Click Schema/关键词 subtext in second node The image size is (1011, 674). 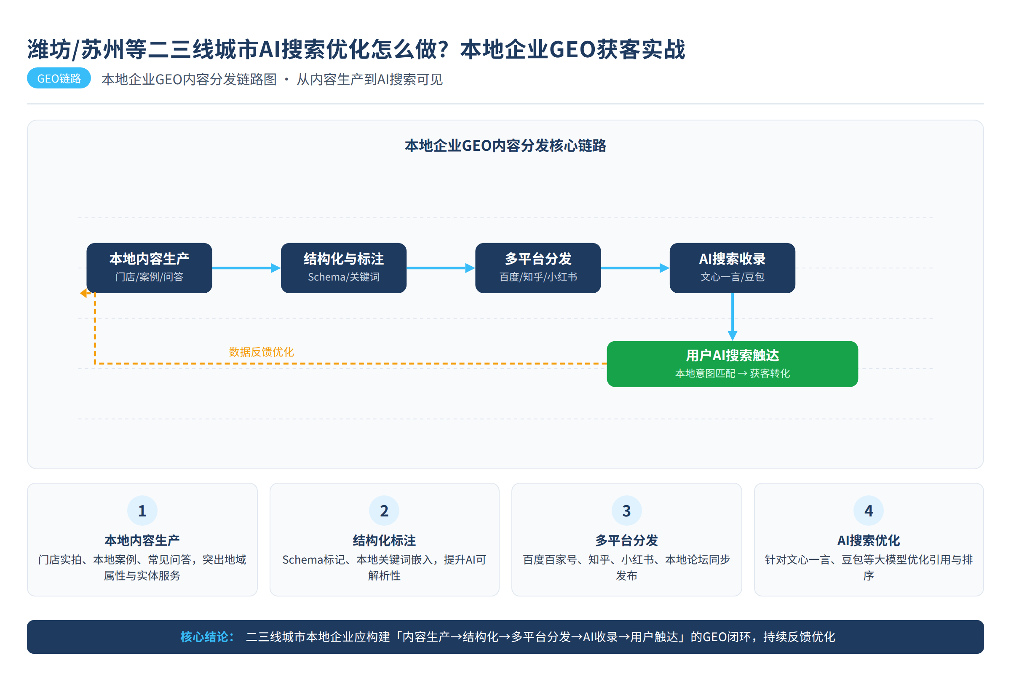(x=343, y=277)
